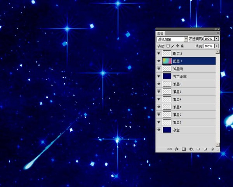
Task: Switch to the 图层 panel tab
Action: click(x=160, y=33)
